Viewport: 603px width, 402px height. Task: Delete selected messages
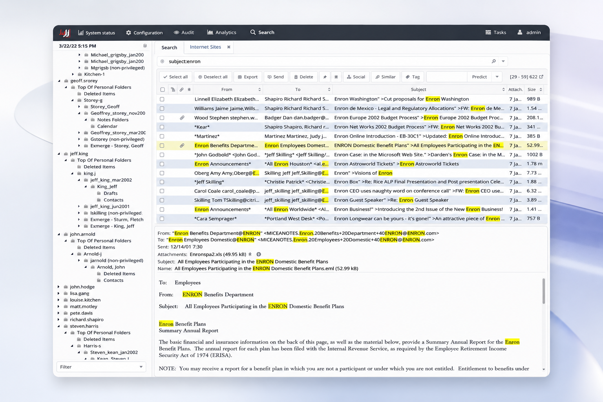(303, 77)
